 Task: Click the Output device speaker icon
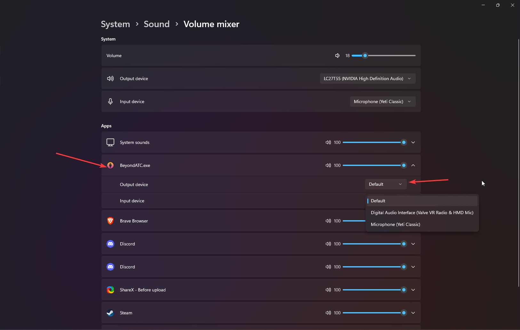coord(110,79)
